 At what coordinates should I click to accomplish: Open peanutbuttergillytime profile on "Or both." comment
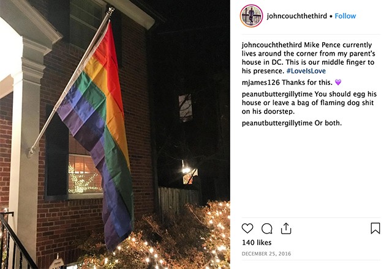[x=277, y=123]
